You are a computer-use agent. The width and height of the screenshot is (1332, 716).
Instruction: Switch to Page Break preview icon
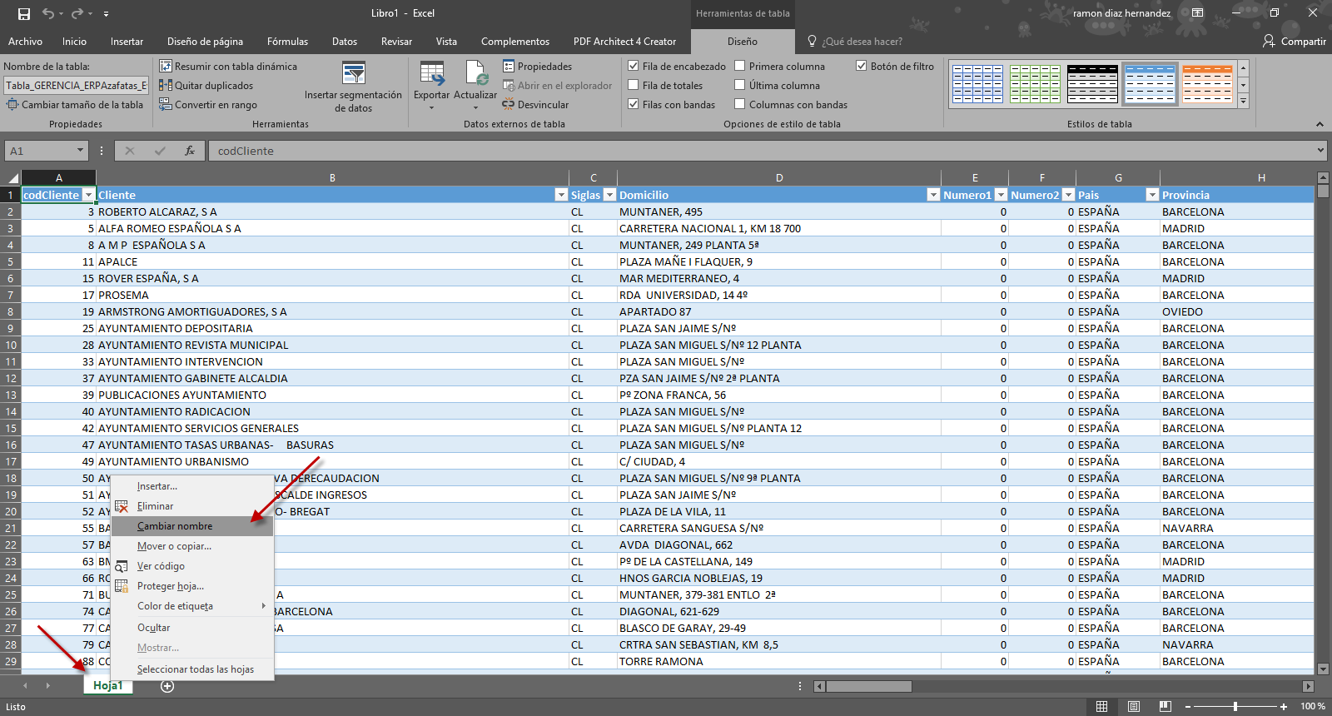point(1165,706)
